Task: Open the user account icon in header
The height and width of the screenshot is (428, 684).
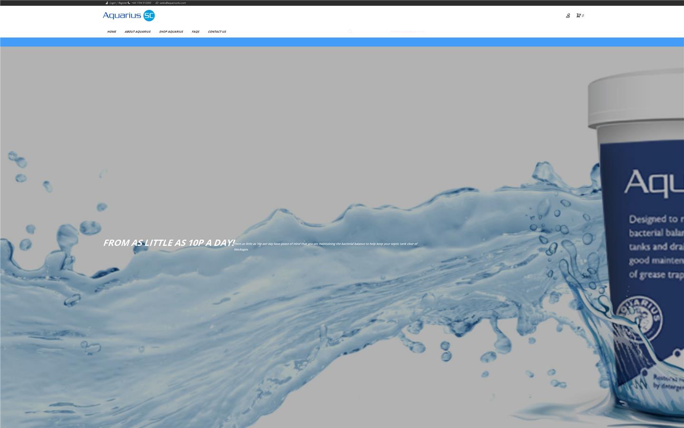Action: click(x=568, y=16)
